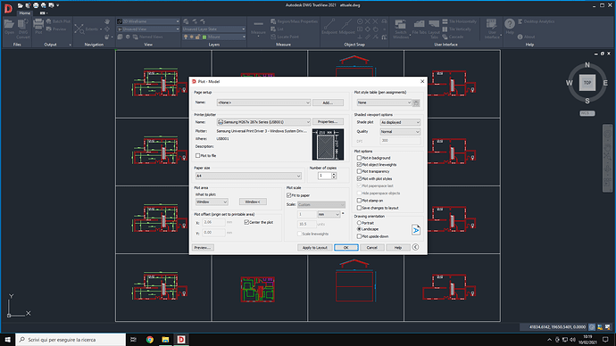Confirm the plot with OK

[x=346, y=248]
